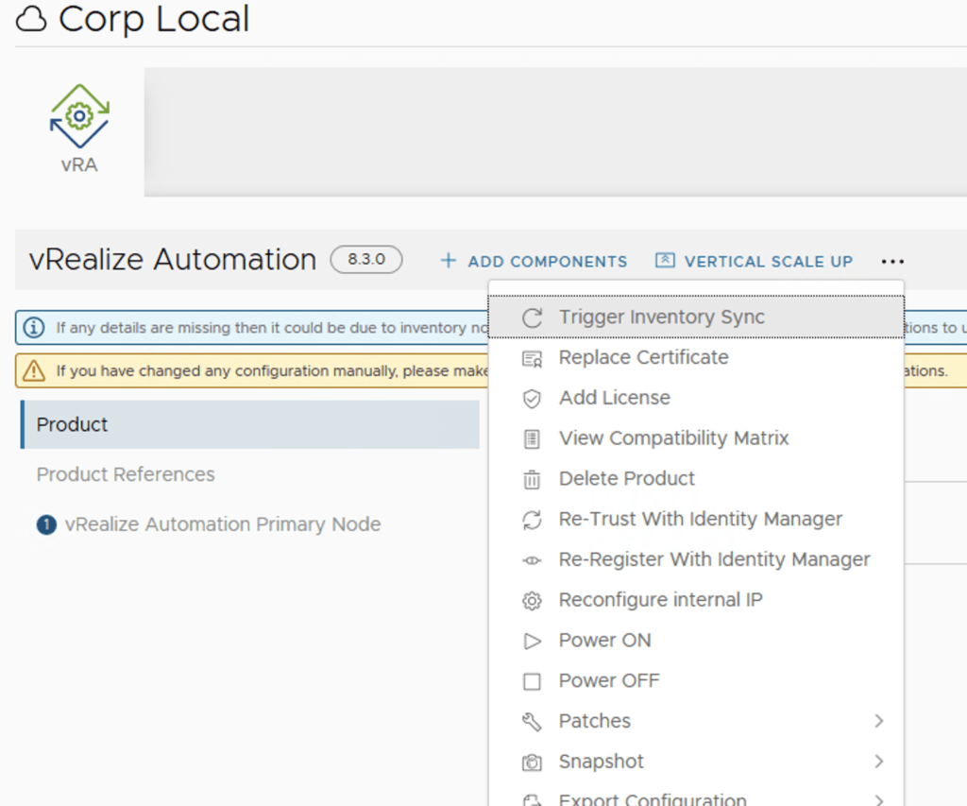Open the three-dot more actions menu
967x806 pixels.
[892, 262]
